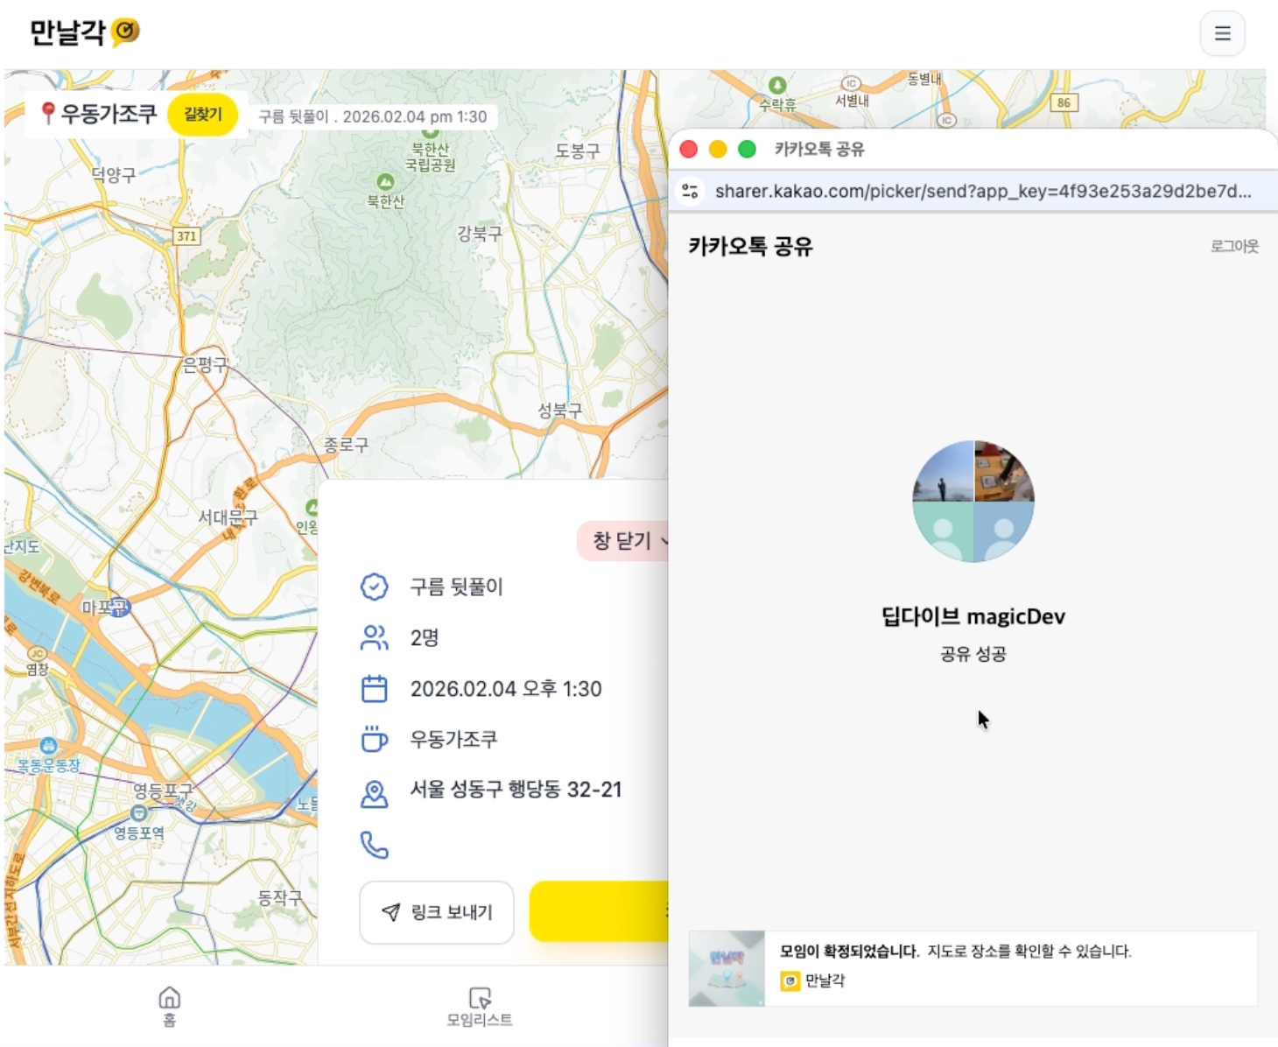Click the 동작구 label on the map
1278x1047 pixels.
(x=279, y=898)
